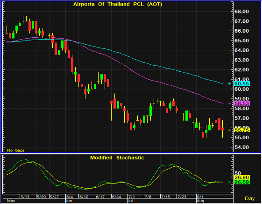Click the Aug month label
Image resolution: width=262 pixels, height=204 pixels.
(200, 201)
